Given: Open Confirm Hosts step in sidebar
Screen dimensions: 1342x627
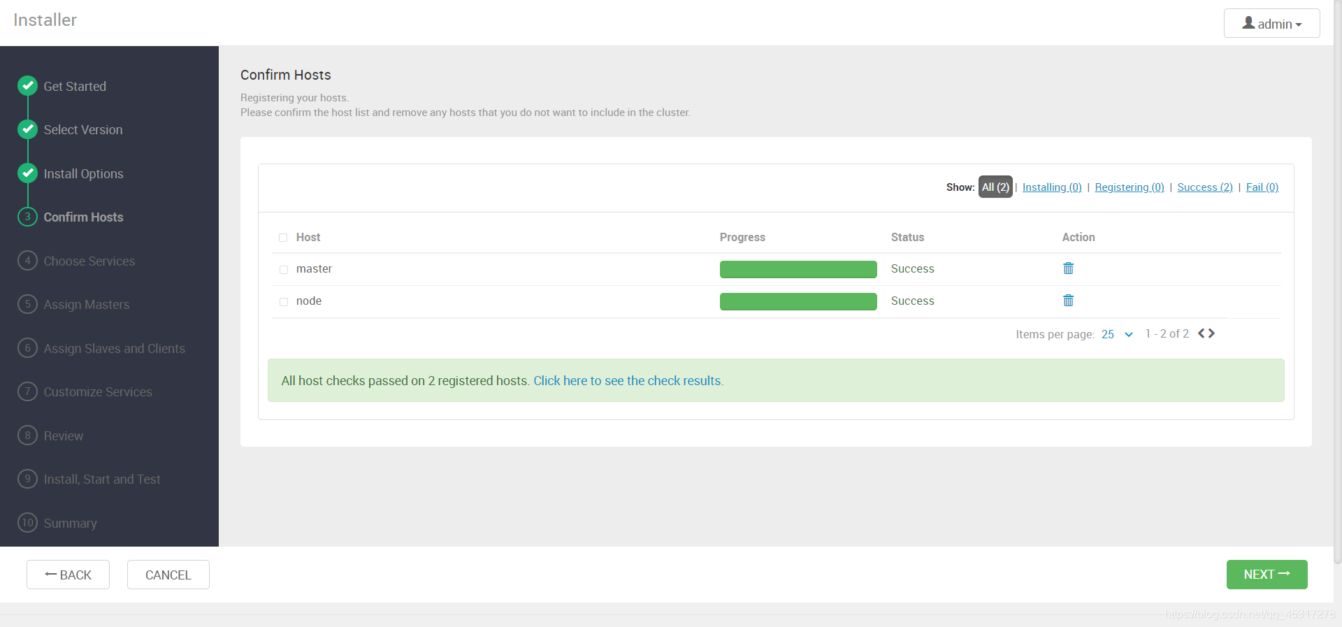Looking at the screenshot, I should click(83, 217).
